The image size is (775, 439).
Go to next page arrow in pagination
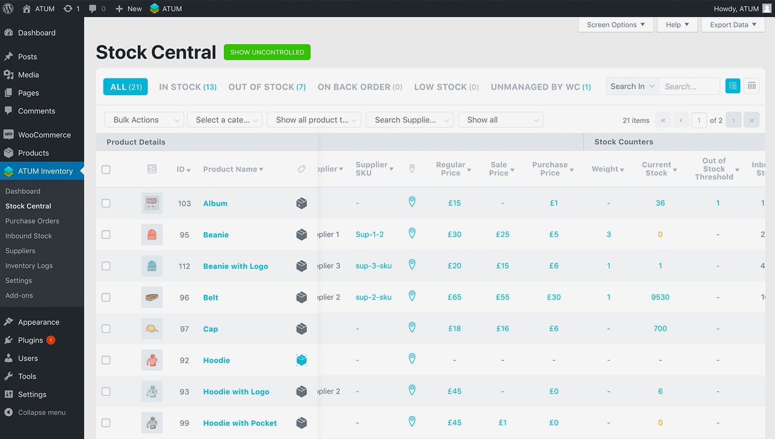733,120
